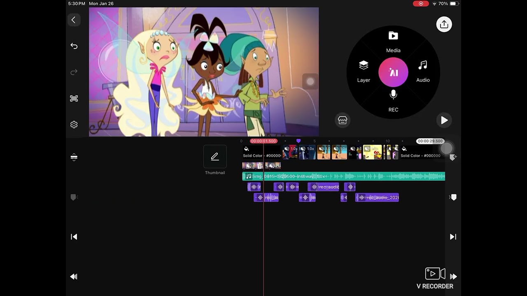The image size is (527, 296).
Task: Tap the round grey handle near the timeline end
Action: pos(446,148)
